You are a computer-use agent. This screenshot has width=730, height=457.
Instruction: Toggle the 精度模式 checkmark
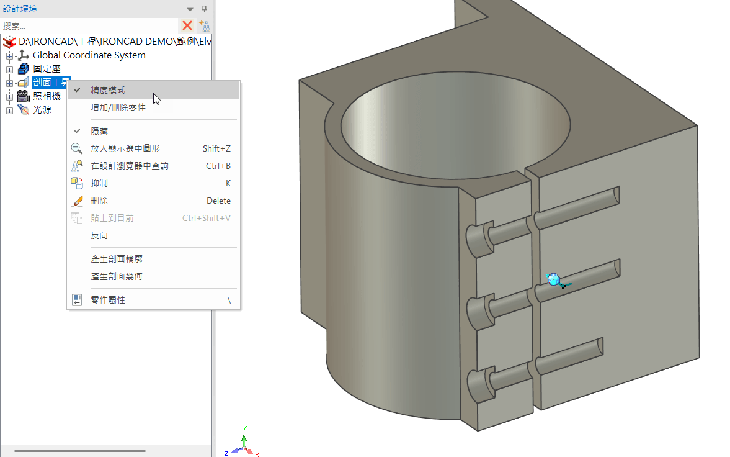[x=76, y=89]
